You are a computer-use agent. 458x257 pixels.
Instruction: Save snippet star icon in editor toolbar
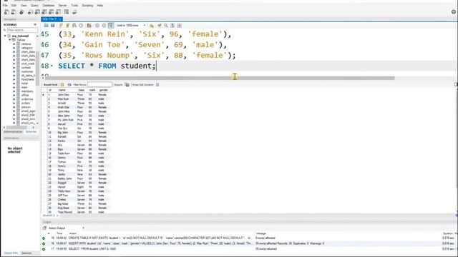click(151, 26)
